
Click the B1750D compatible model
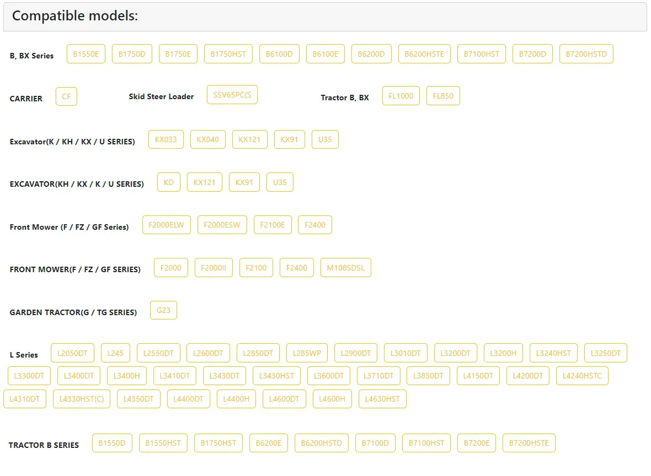[x=132, y=54]
